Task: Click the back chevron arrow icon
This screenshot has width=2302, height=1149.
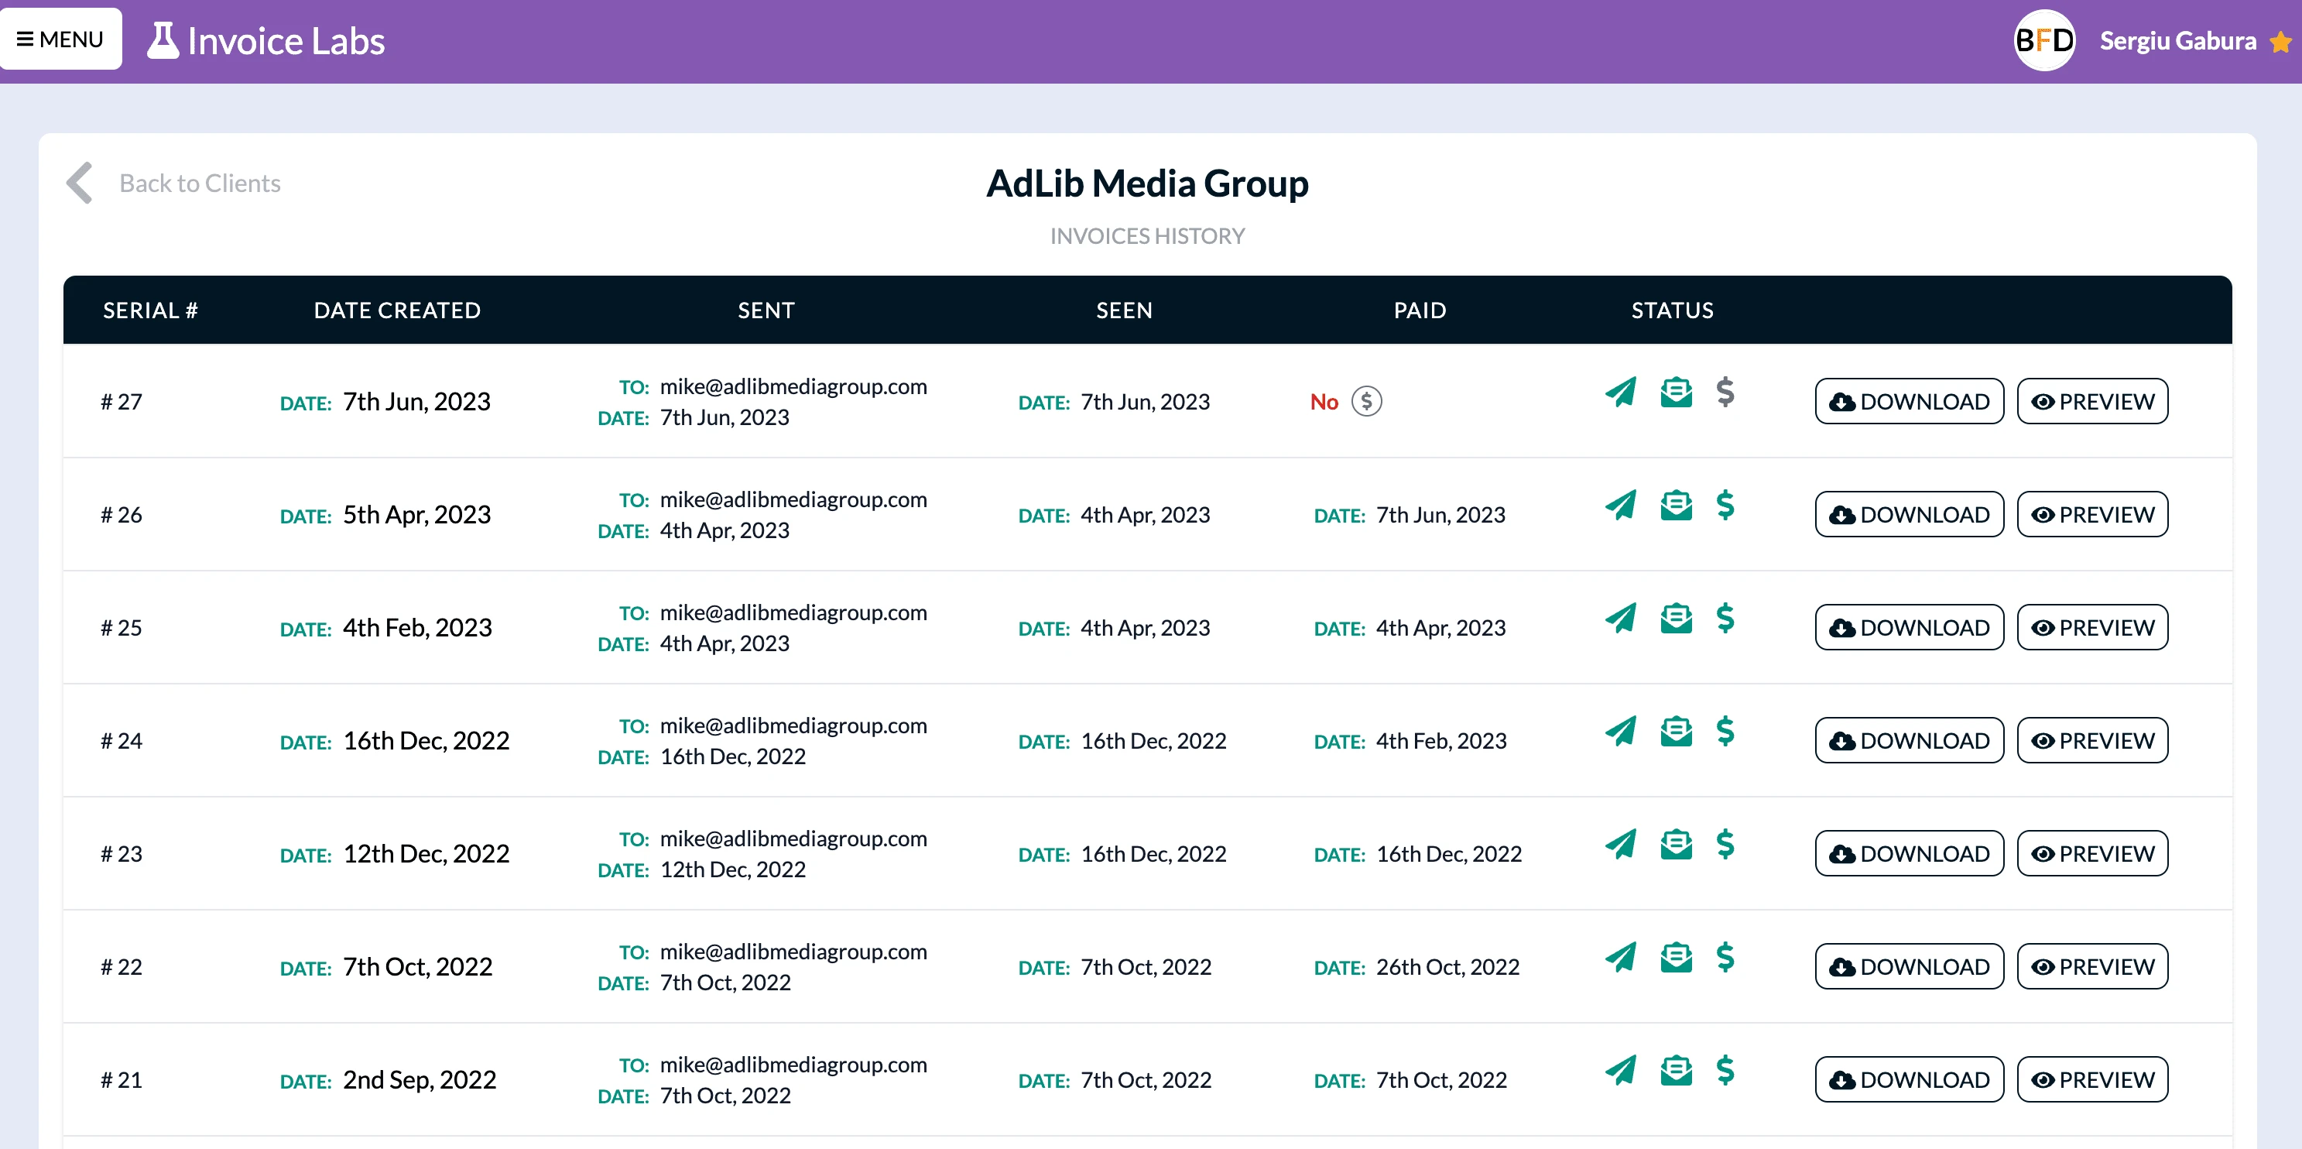Action: [80, 183]
